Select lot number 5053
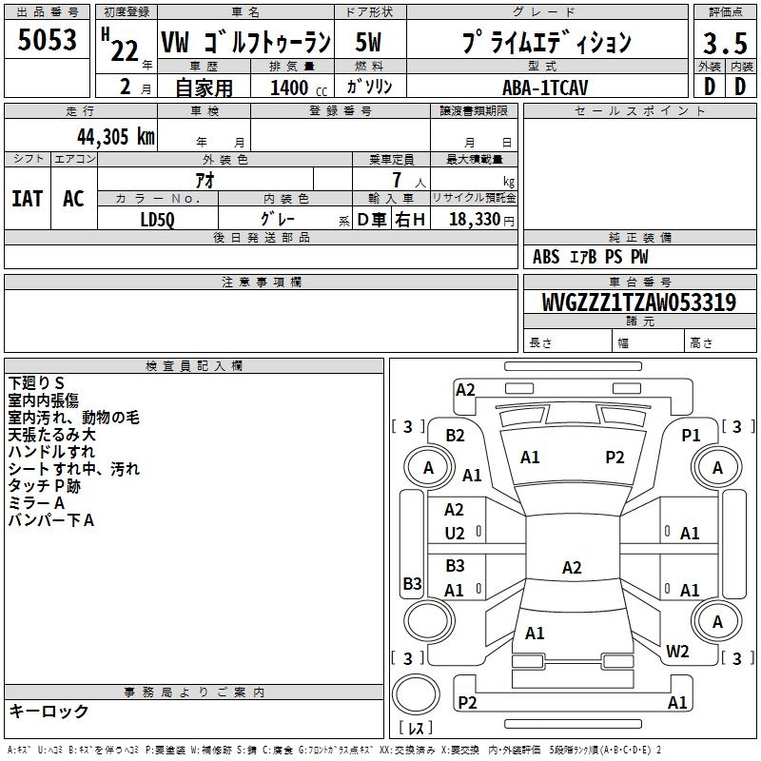This screenshot has height=761, width=761. [47, 40]
